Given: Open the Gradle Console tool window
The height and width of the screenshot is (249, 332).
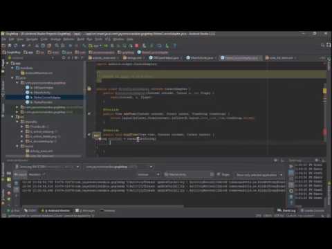Looking at the screenshot, I should pos(313,210).
